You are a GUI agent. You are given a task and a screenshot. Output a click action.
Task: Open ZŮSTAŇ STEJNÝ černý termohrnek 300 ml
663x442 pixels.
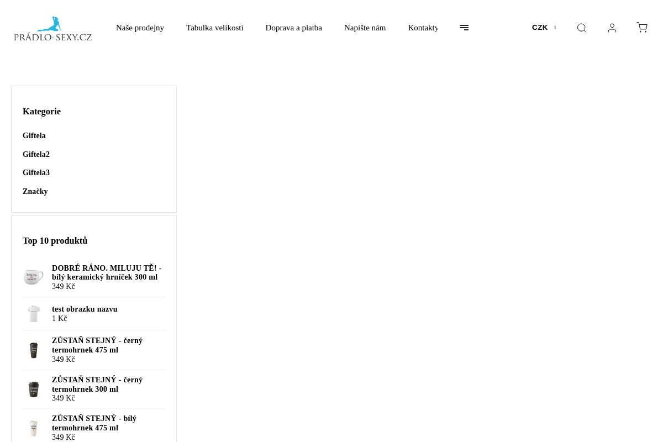97,385
